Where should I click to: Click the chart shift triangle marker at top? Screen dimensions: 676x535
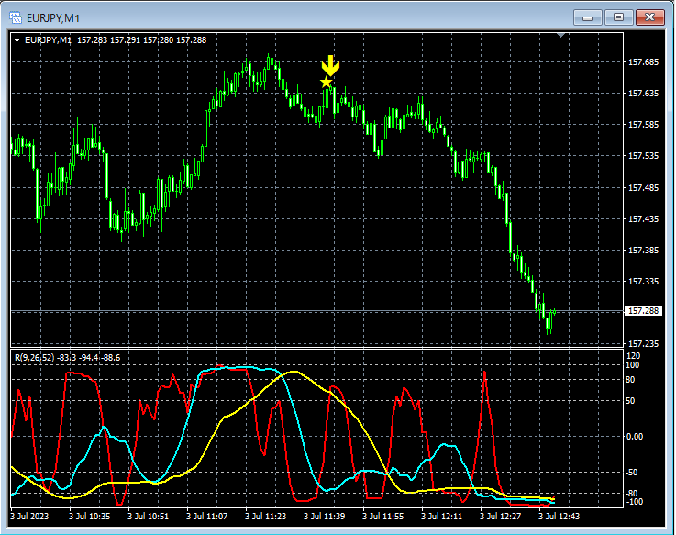560,35
